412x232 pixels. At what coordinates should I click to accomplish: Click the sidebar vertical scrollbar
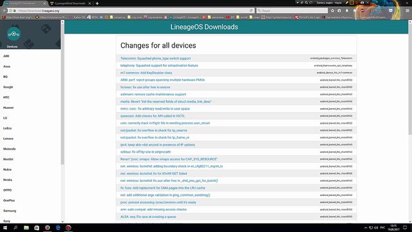[62, 94]
